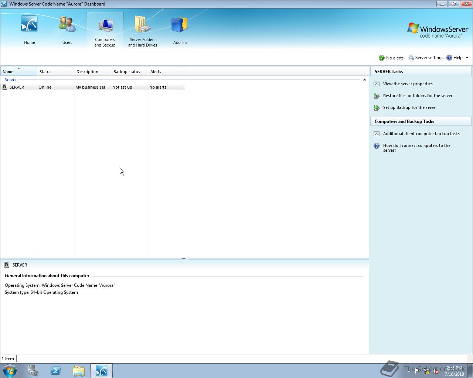Launch Windows PowerShell from the taskbar
Viewport: 473px width, 378px height.
point(56,371)
